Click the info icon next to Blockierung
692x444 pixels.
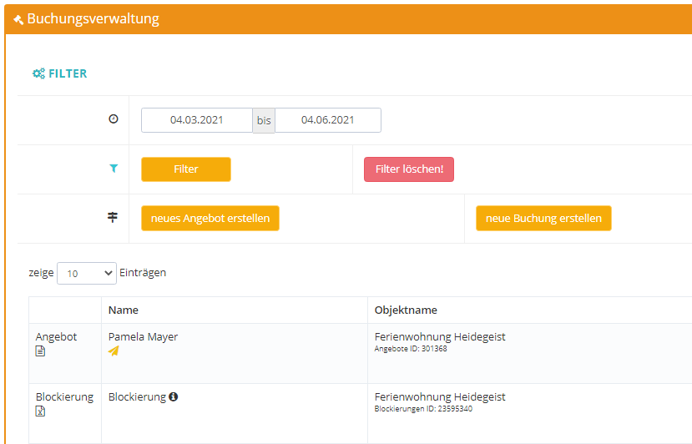pos(174,397)
